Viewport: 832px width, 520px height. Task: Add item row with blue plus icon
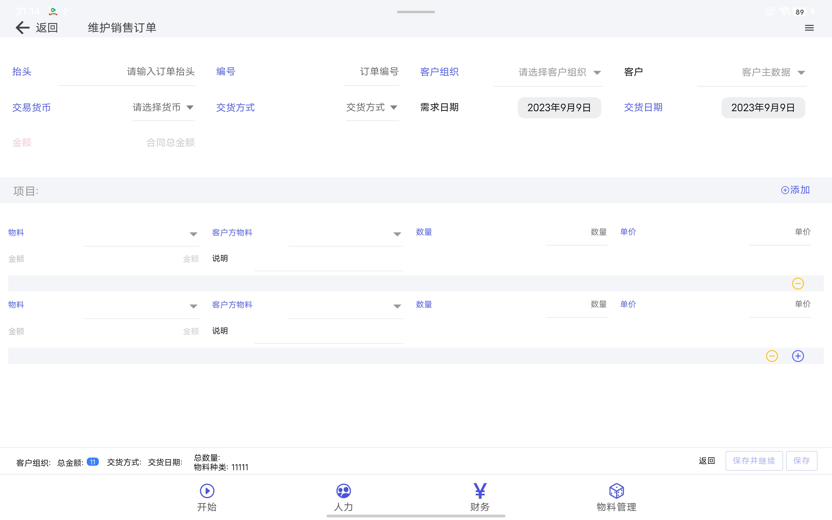click(x=798, y=356)
